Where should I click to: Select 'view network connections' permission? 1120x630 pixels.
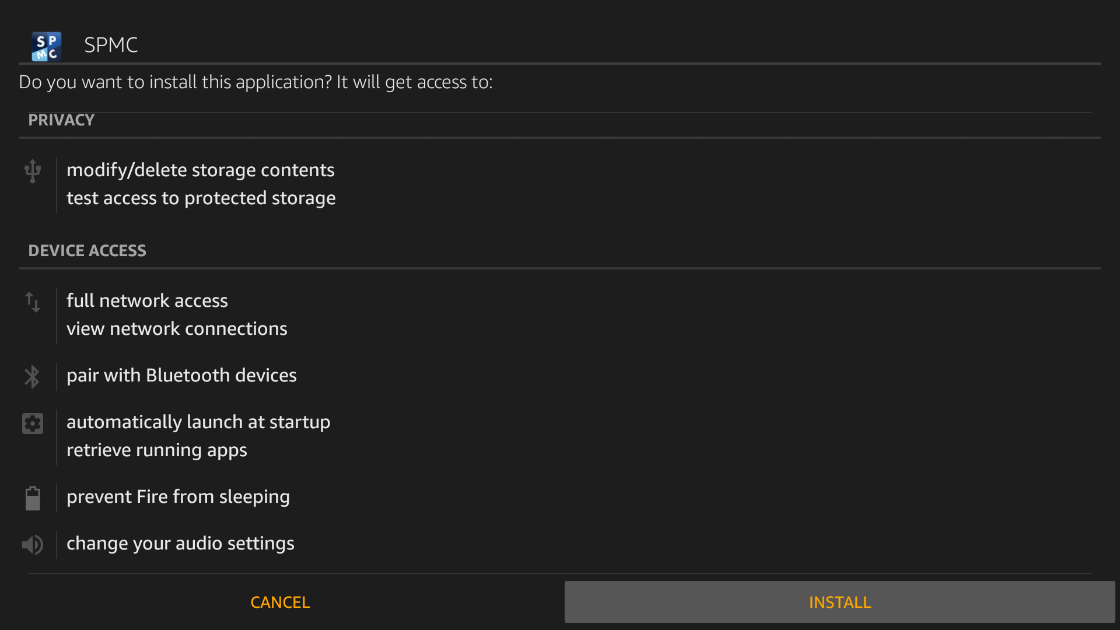[x=177, y=329]
